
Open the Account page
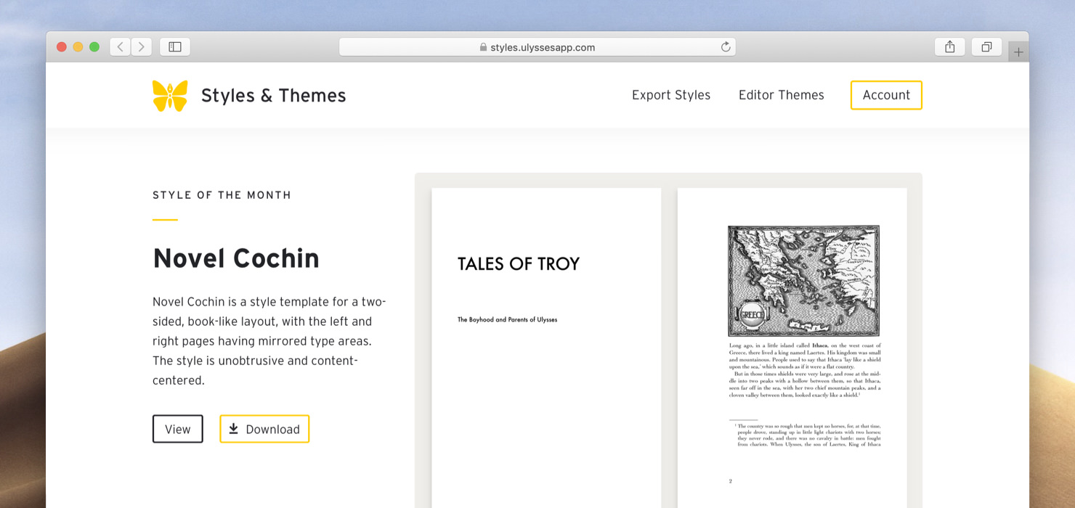click(886, 95)
